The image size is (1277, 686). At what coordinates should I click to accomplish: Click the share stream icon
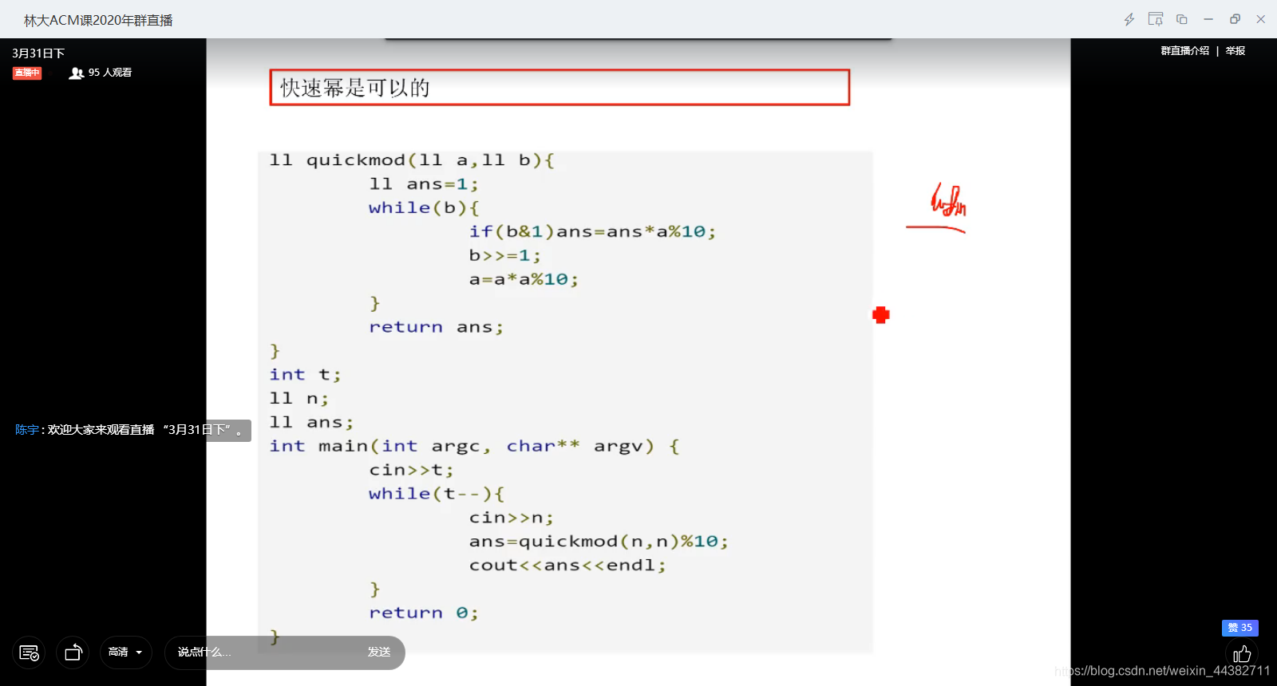(x=73, y=652)
